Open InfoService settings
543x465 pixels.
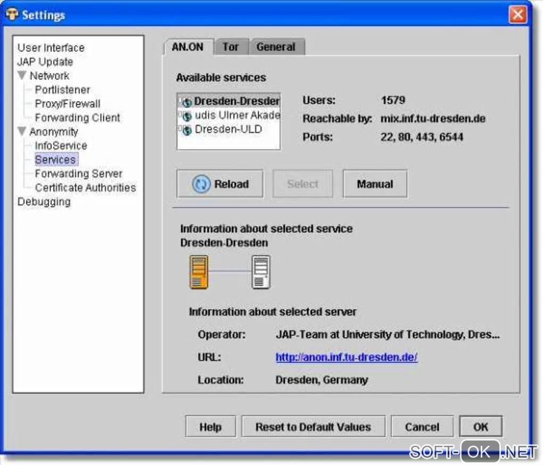[61, 145]
